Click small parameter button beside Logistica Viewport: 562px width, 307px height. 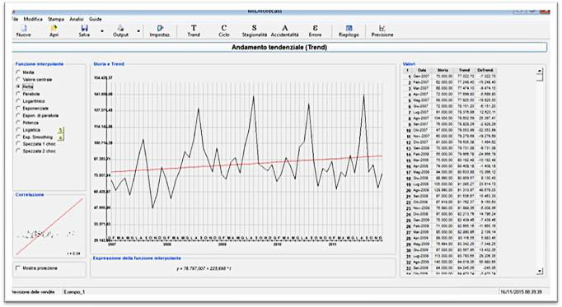[61, 130]
